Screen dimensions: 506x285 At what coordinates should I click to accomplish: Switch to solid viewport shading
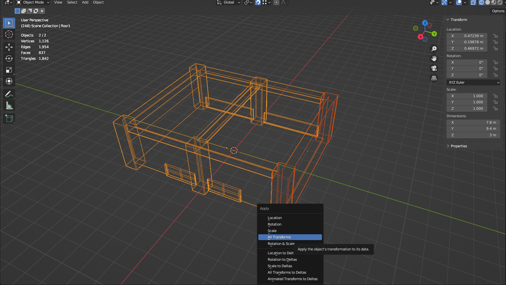[488, 2]
